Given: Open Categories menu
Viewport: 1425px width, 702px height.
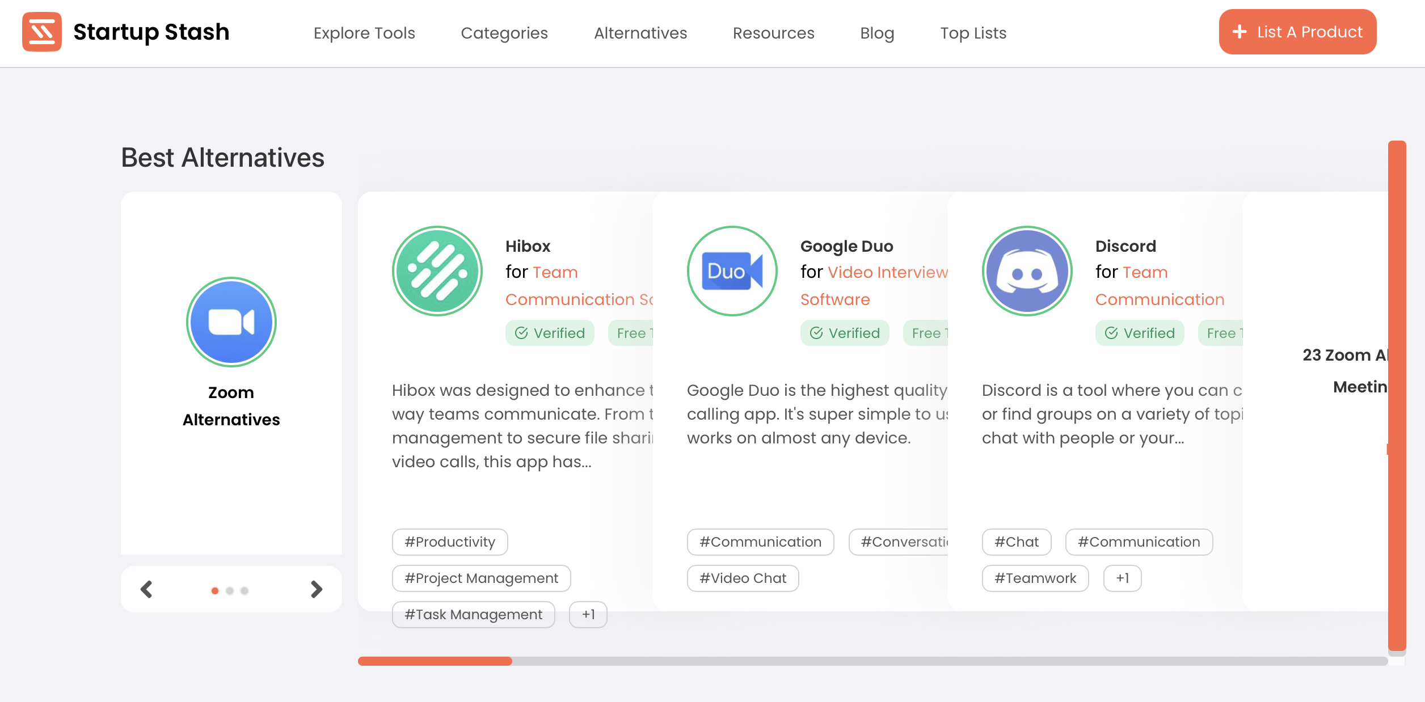Looking at the screenshot, I should tap(504, 33).
